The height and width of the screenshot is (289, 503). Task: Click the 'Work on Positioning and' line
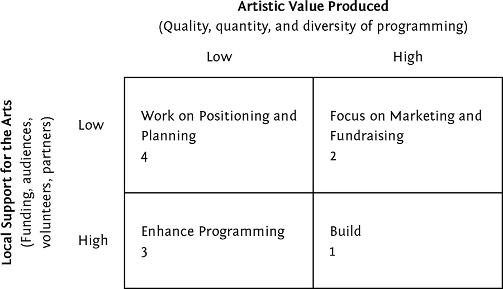(219, 116)
